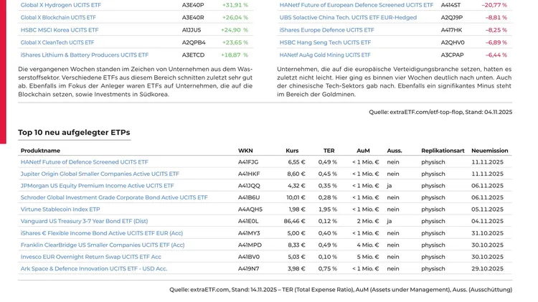Click the Produktname column header
The width and height of the screenshot is (538, 302).
[40, 151]
